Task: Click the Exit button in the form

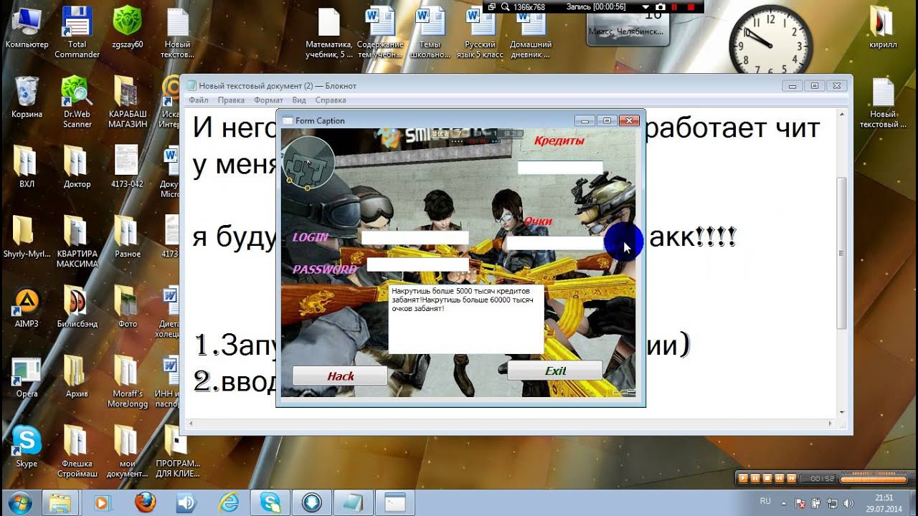Action: [x=554, y=371]
